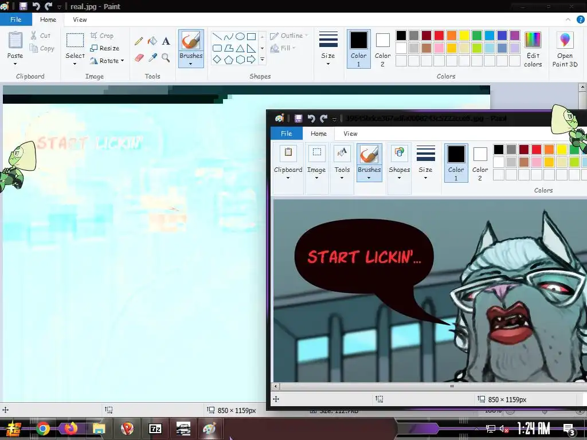Select the Pencil tool in real.jpg Paint
This screenshot has width=587, height=440.
coord(139,41)
